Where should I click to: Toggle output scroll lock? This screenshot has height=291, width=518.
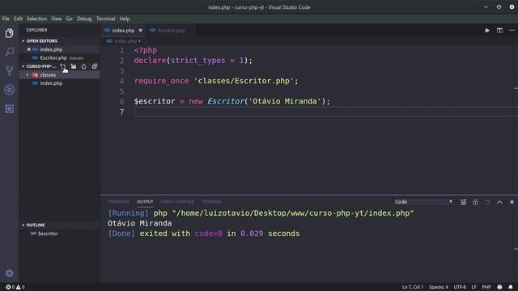point(475,202)
